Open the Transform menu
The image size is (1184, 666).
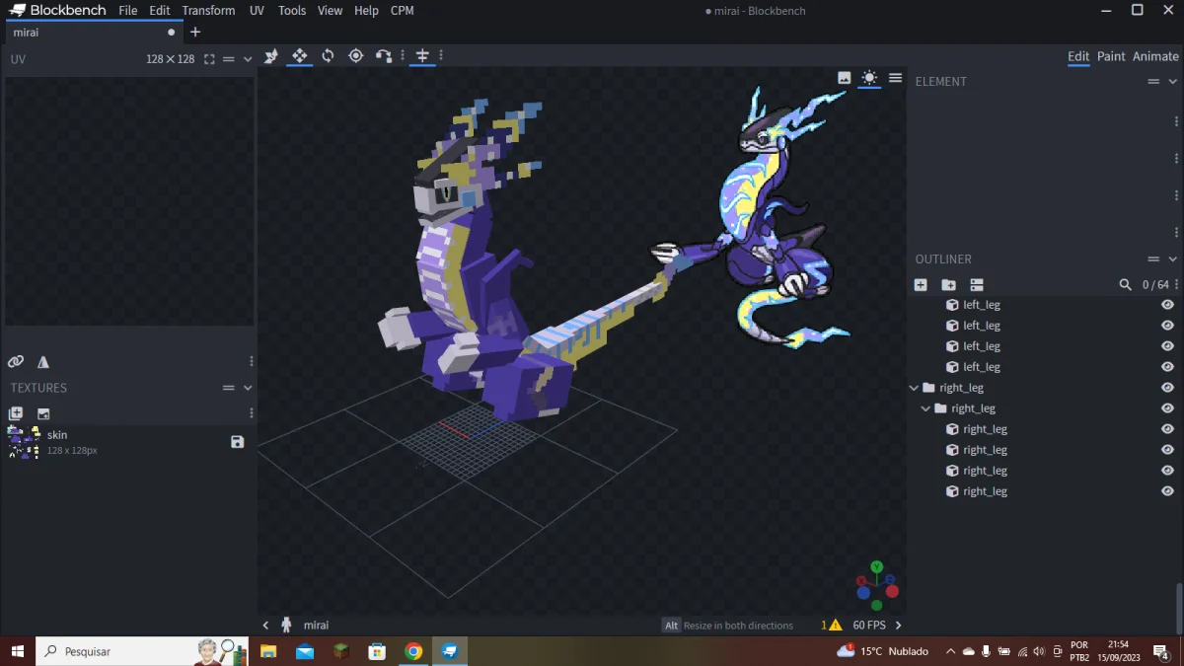click(x=208, y=10)
